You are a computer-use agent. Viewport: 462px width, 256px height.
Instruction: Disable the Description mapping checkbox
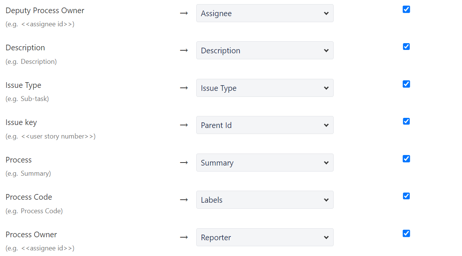tap(406, 47)
